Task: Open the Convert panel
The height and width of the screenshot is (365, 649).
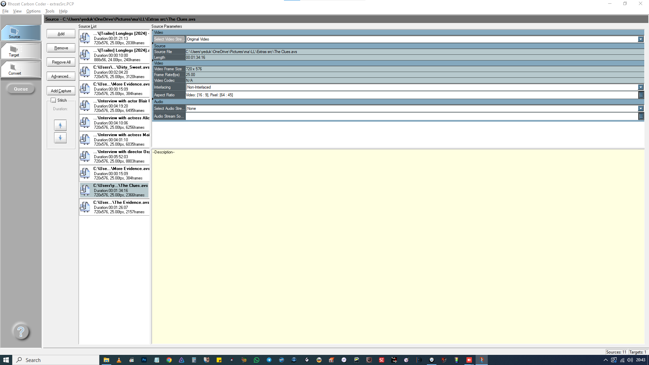Action: coord(21,69)
